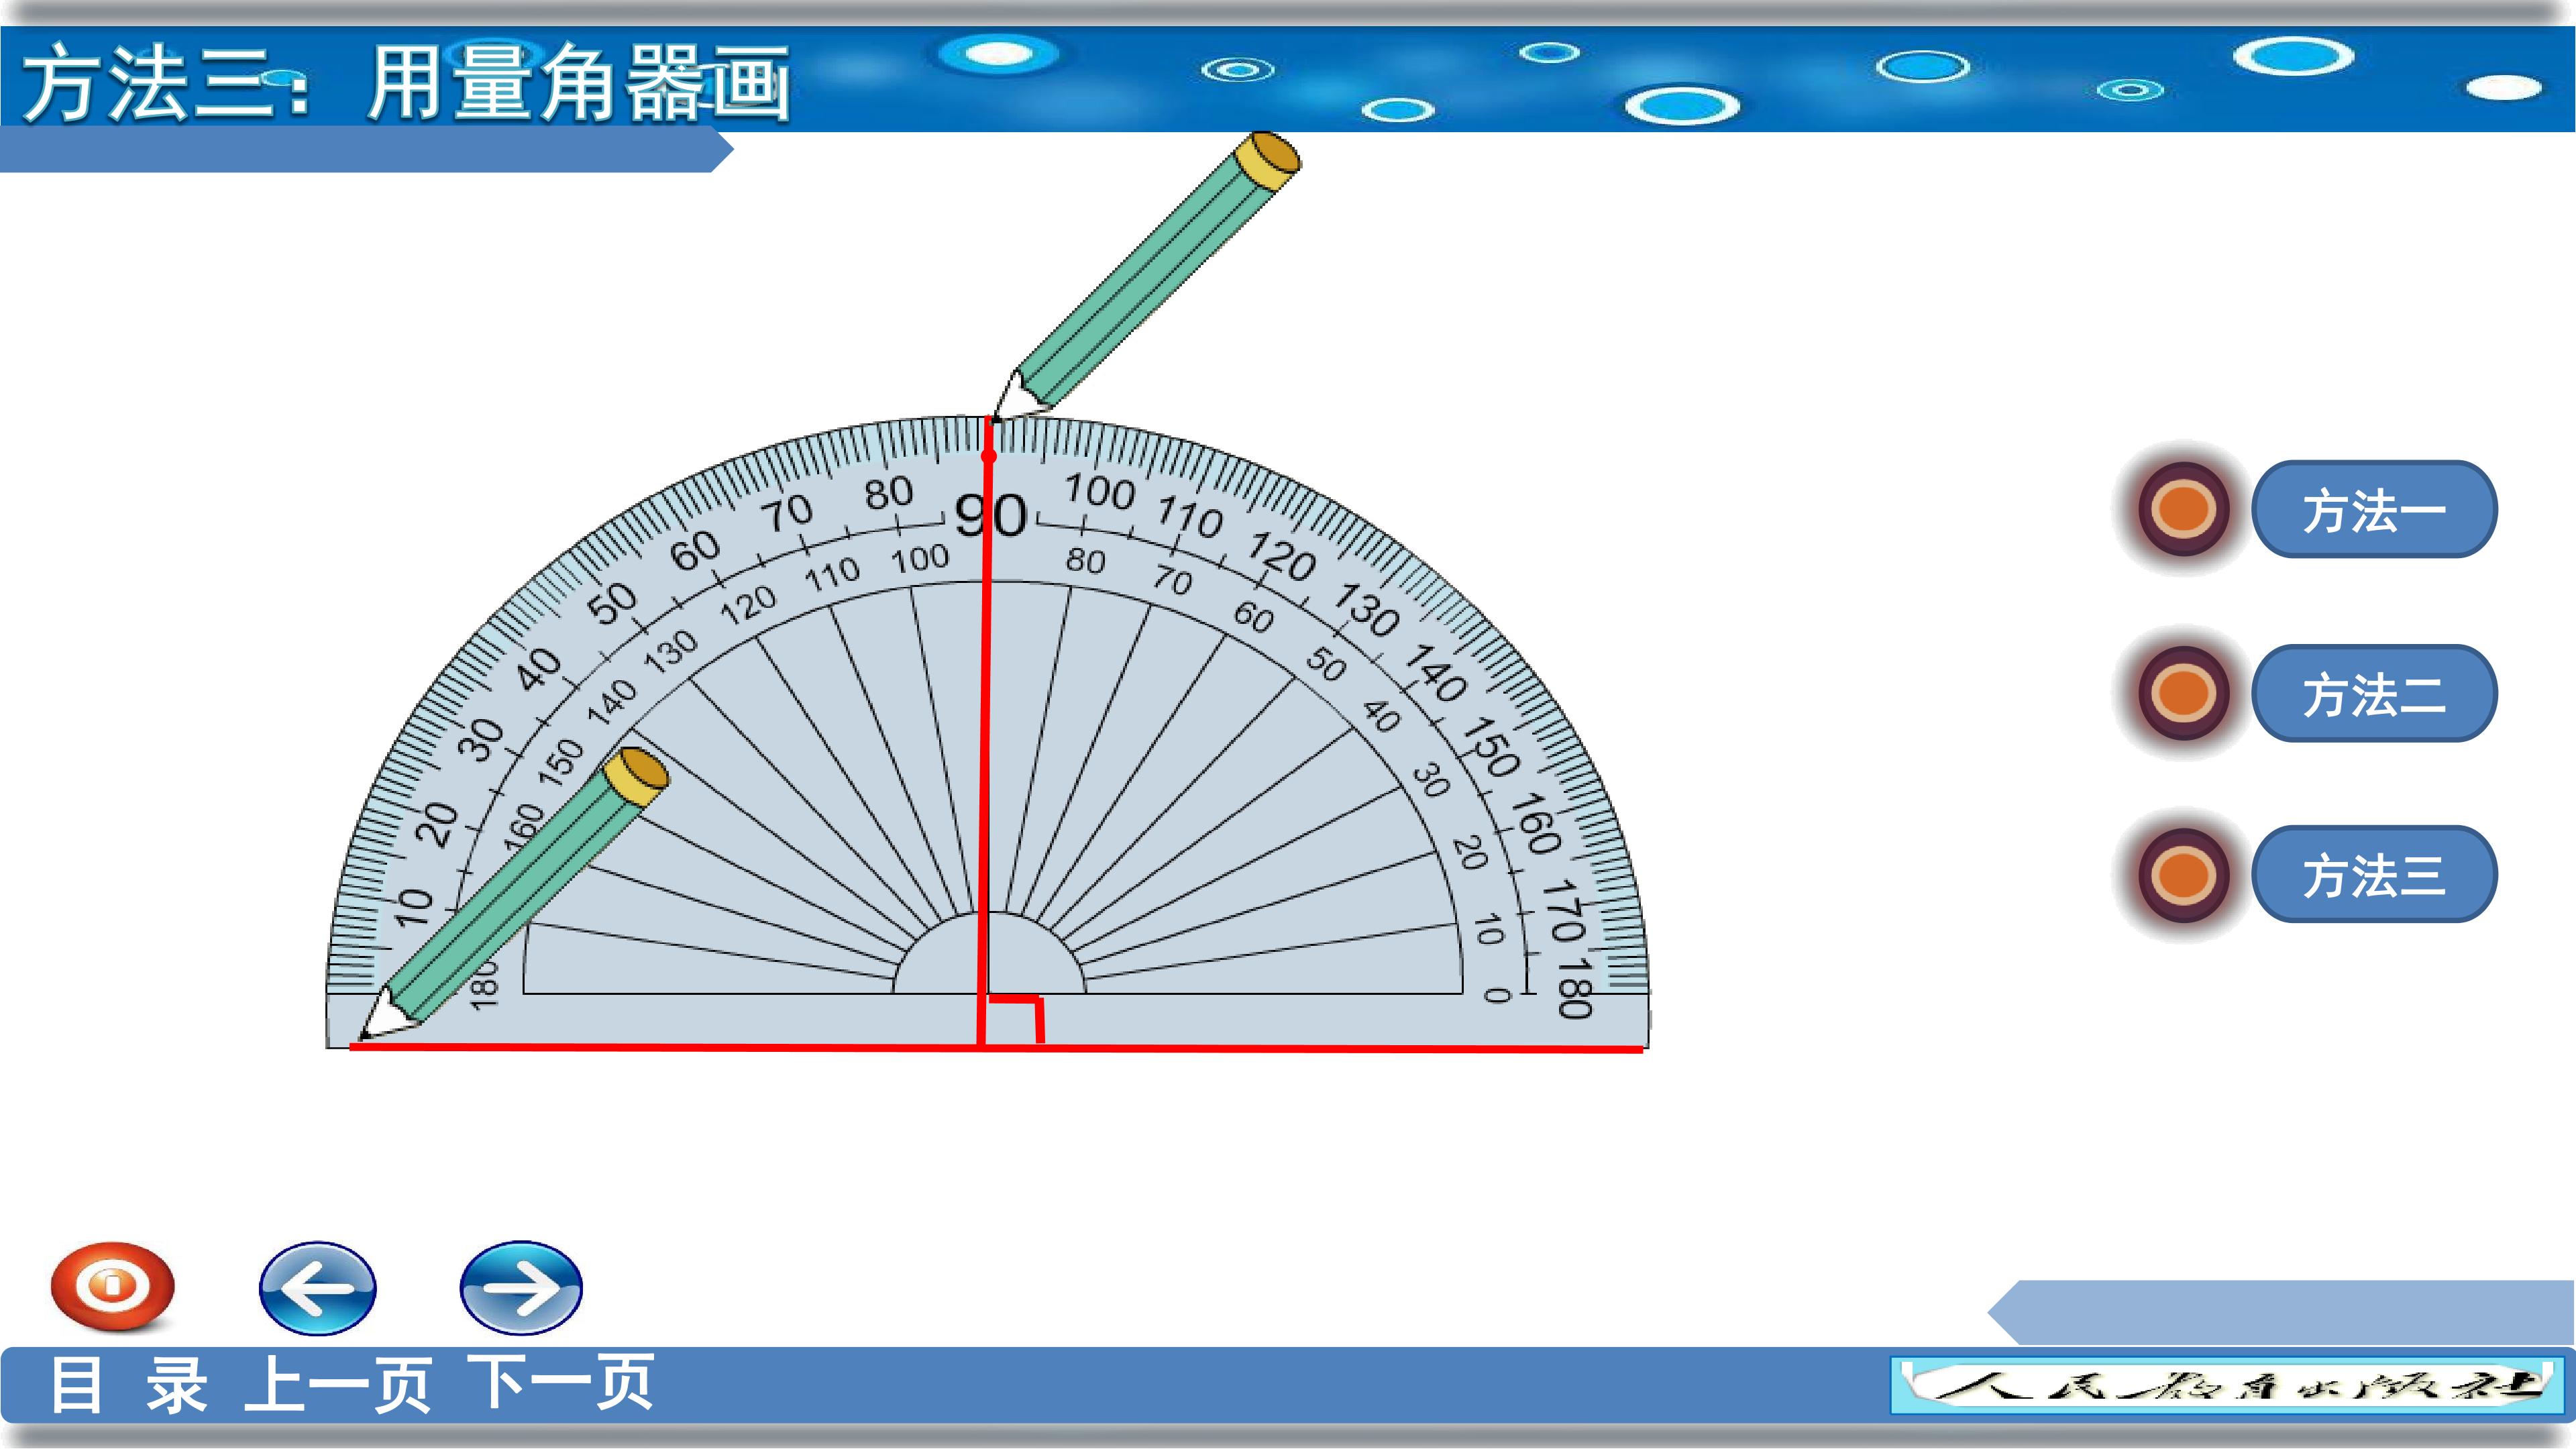Screen dimensions: 2576x1449
Task: Click the red dot on vertical line
Action: point(988,456)
